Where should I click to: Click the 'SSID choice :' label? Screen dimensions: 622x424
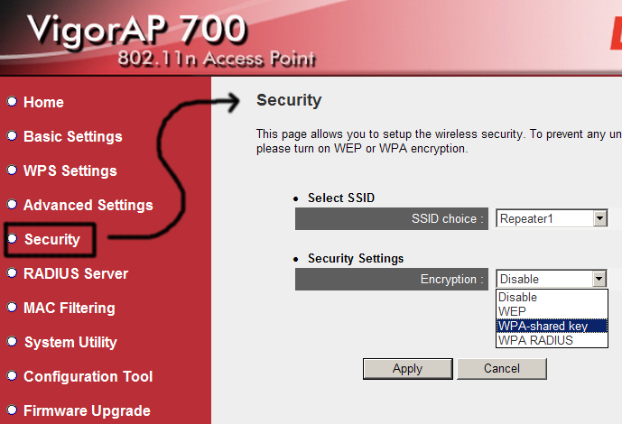coord(448,218)
